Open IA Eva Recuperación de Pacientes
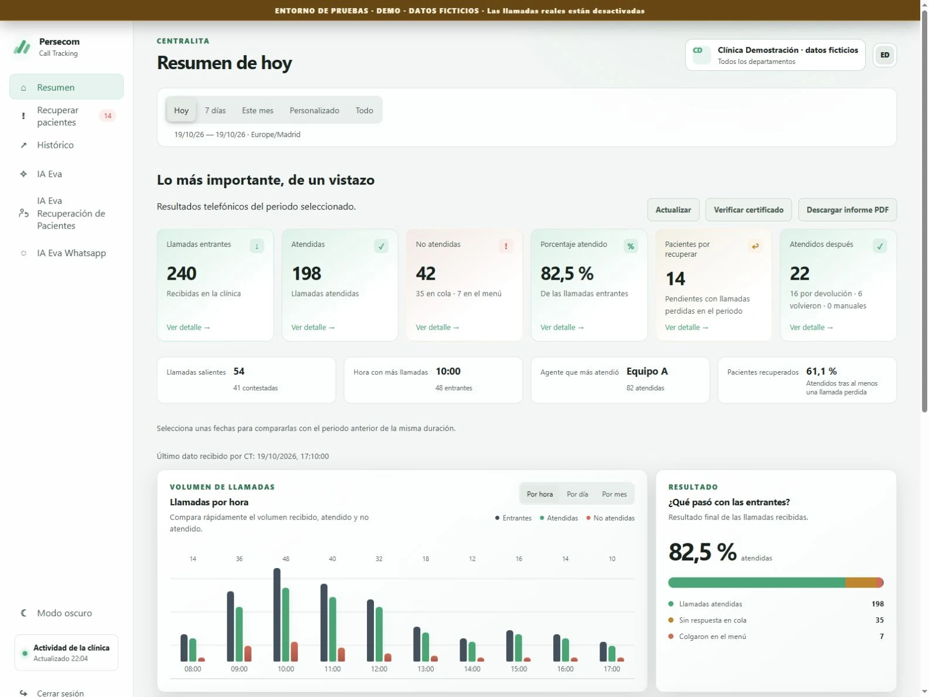This screenshot has width=929, height=697. (66, 213)
